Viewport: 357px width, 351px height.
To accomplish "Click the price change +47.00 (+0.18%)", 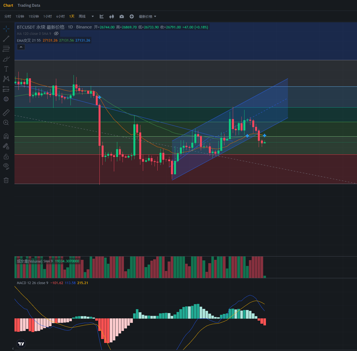I will [195, 27].
